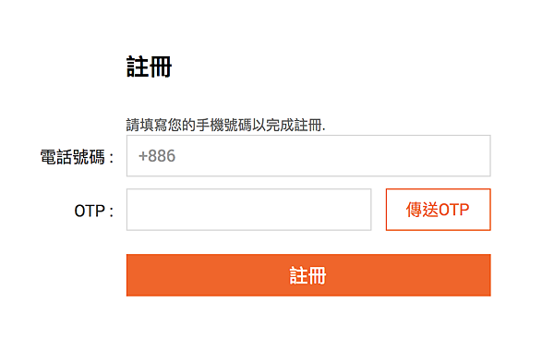Click the 手機號碼 hint sentence above the phone field
Screen dimensions: 554x363
coord(226,125)
